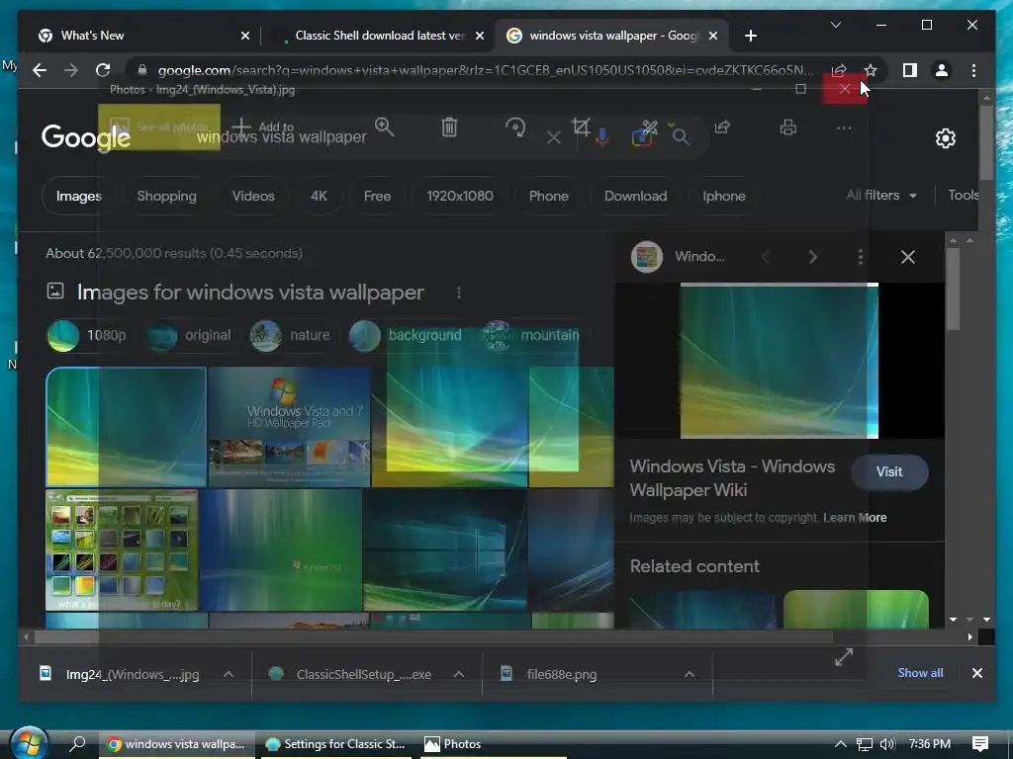
Task: Switch to Settings for Classic Start taskbar item
Action: 336,744
